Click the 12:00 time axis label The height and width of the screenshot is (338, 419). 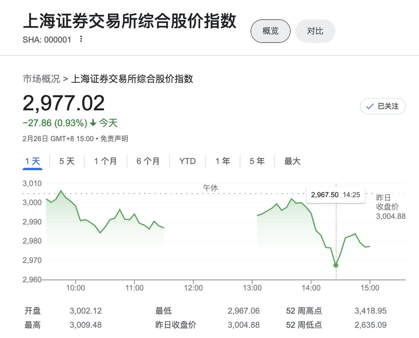click(x=193, y=288)
